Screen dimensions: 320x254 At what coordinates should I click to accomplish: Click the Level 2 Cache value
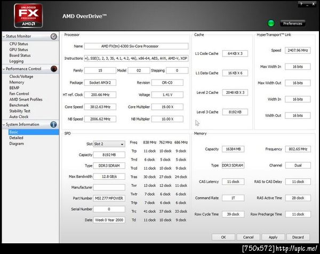coord(235,92)
